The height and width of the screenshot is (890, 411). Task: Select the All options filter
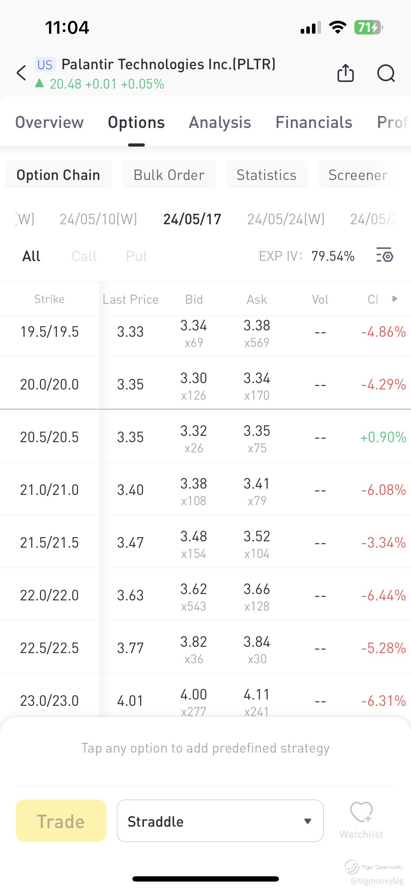point(31,256)
